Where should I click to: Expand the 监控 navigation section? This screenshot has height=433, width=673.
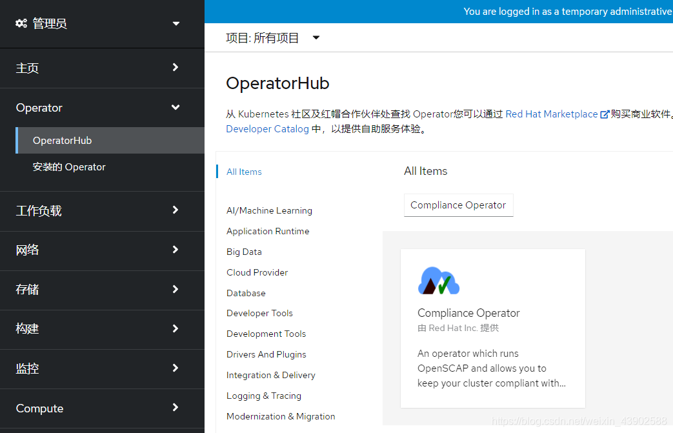click(x=102, y=368)
